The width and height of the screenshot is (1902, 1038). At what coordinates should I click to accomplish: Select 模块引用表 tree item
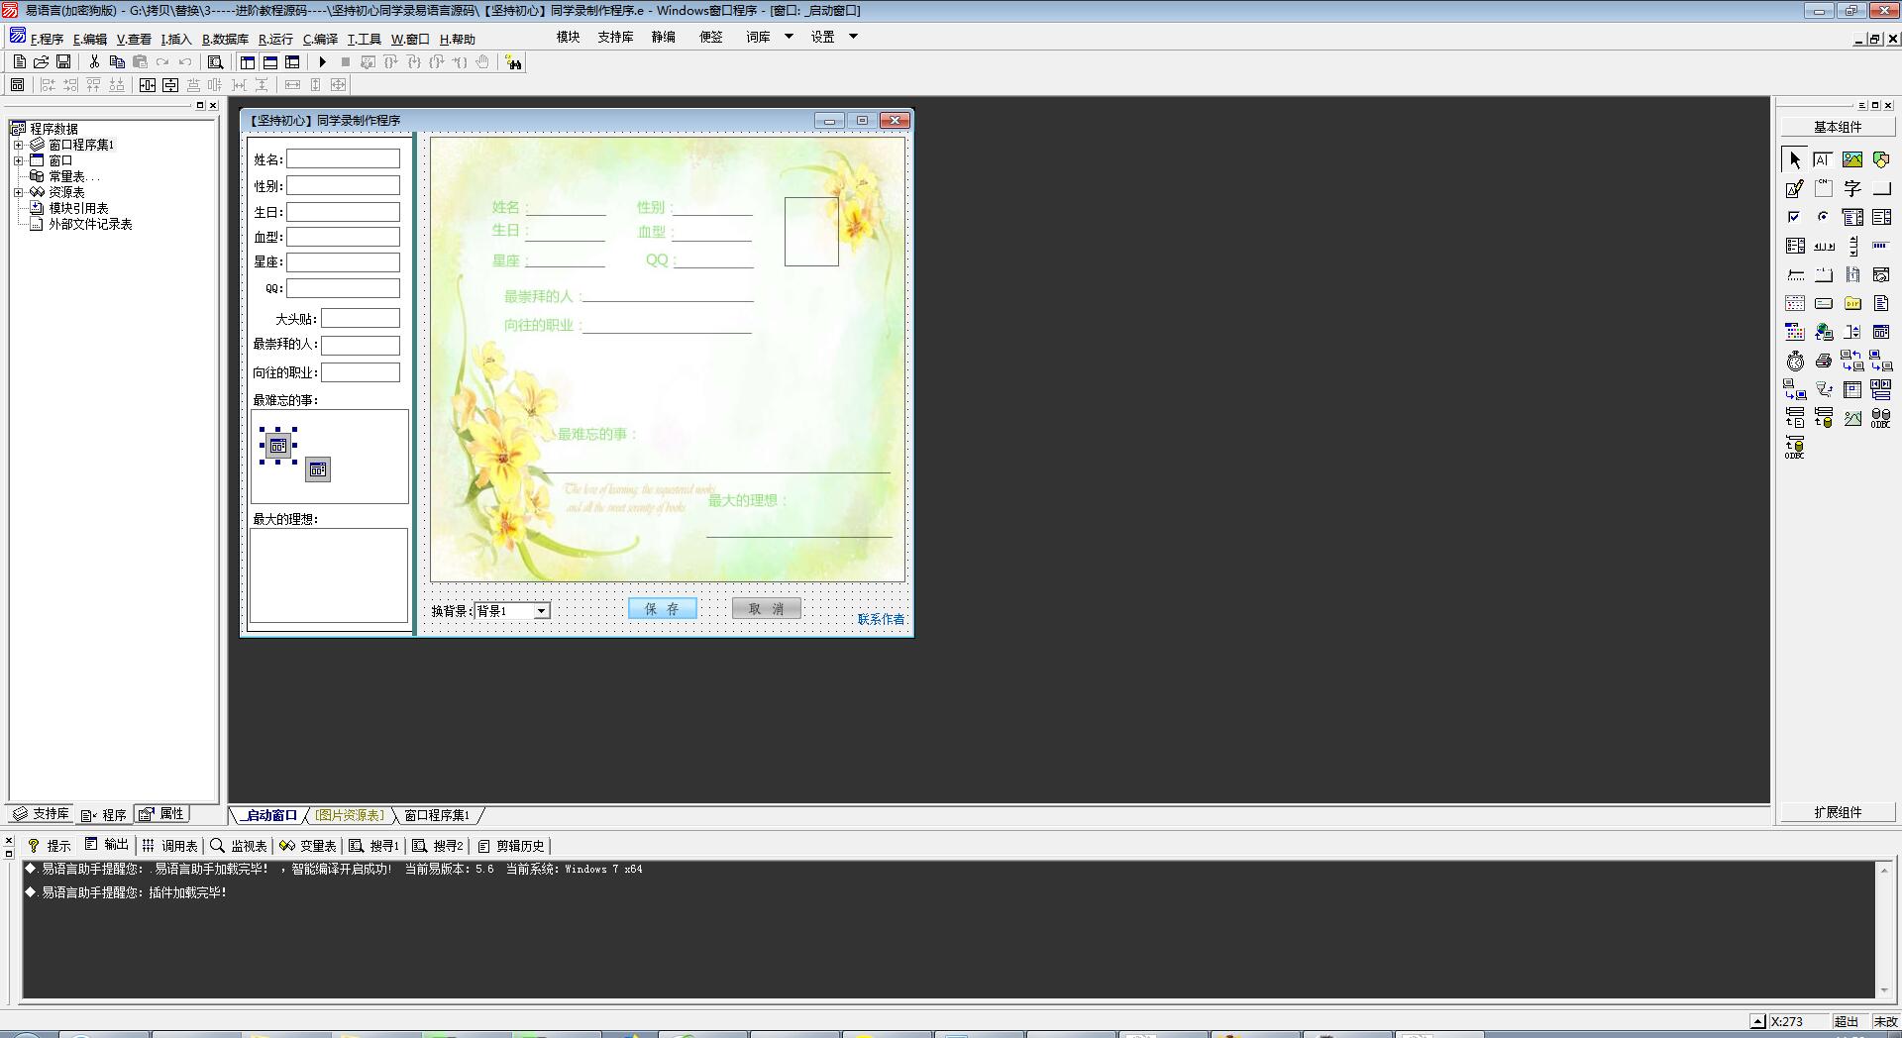pyautogui.click(x=78, y=208)
